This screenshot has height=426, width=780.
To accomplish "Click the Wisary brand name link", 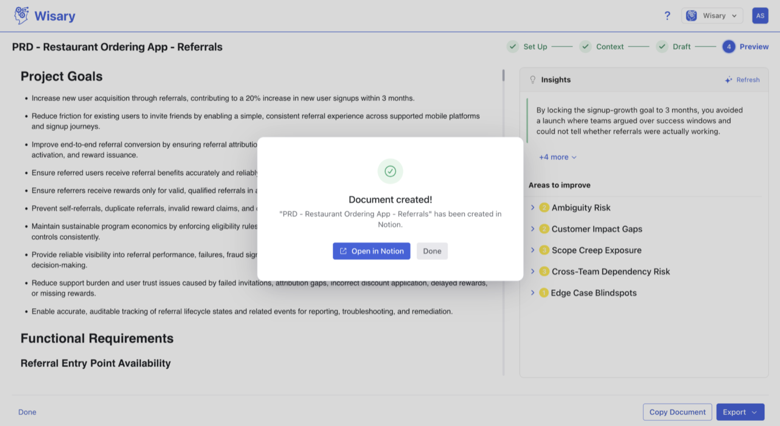I will (55, 16).
